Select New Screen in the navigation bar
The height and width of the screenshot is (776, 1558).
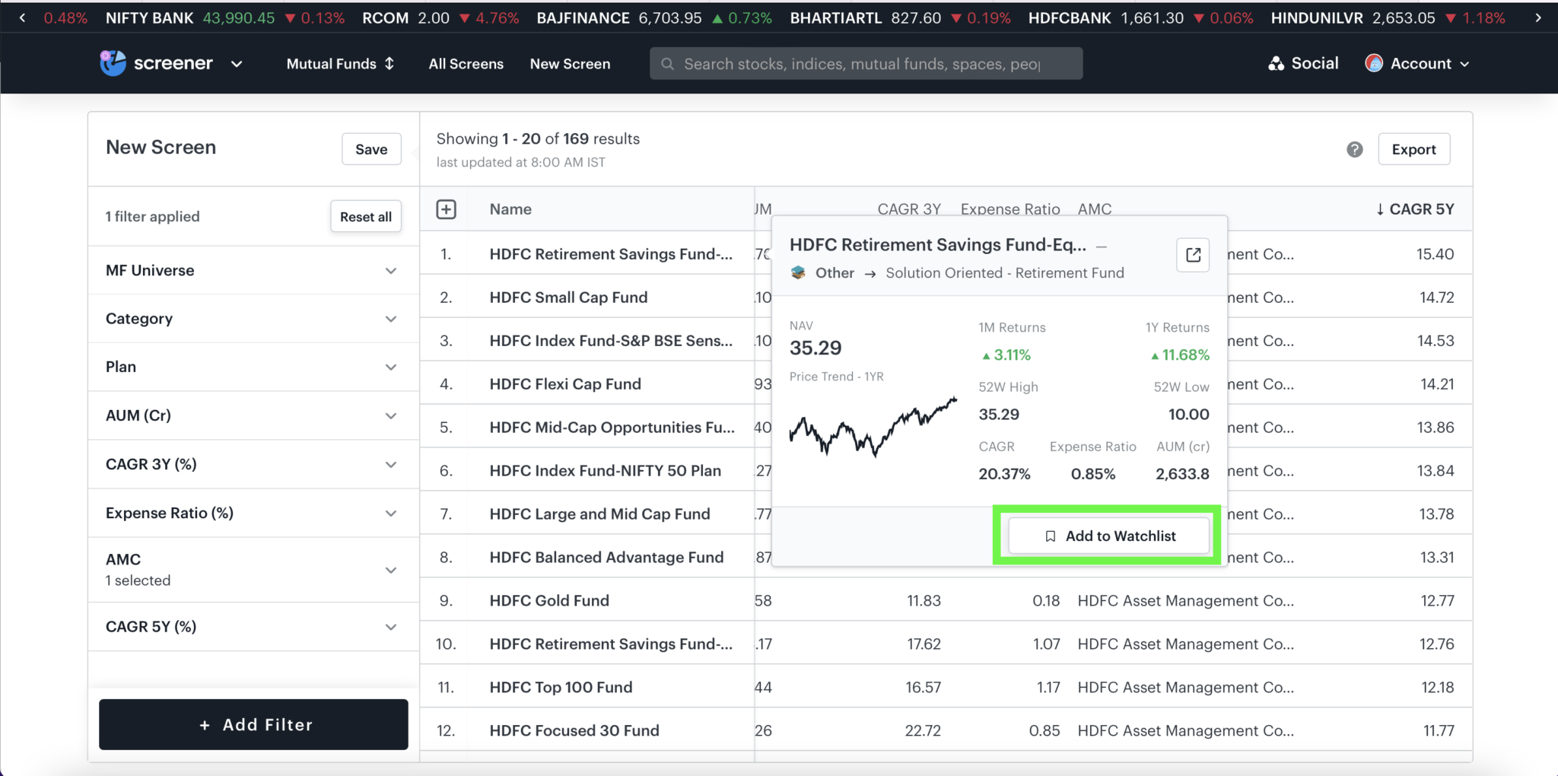pyautogui.click(x=569, y=64)
